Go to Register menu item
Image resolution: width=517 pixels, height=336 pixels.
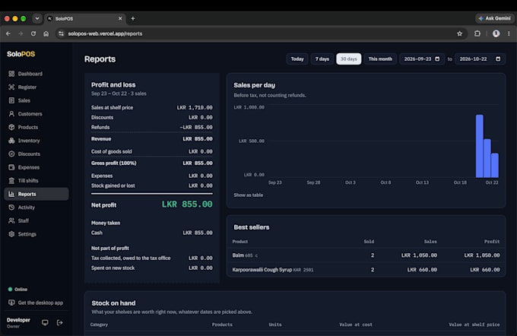(36, 87)
